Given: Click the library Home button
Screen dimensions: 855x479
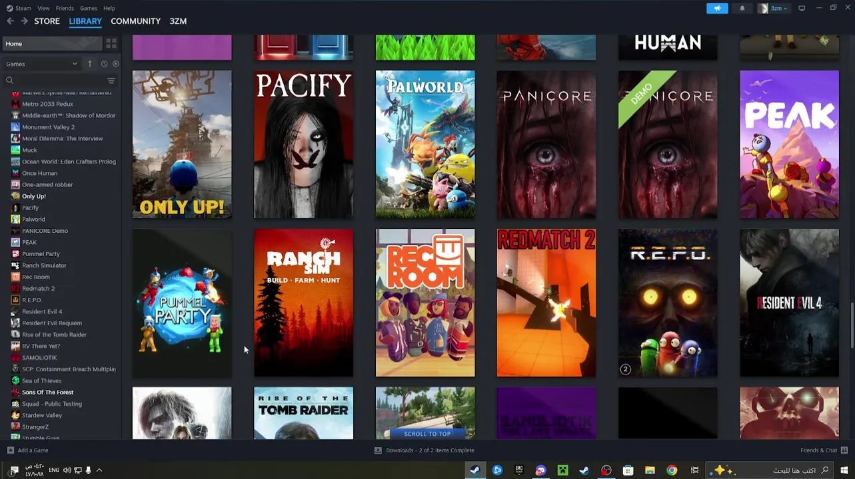Looking at the screenshot, I should click(x=52, y=44).
